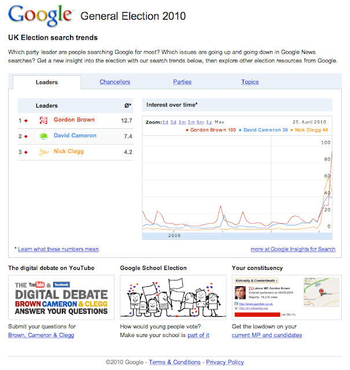Switch to the Chancellors tab
The height and width of the screenshot is (370, 350).
pyautogui.click(x=115, y=82)
